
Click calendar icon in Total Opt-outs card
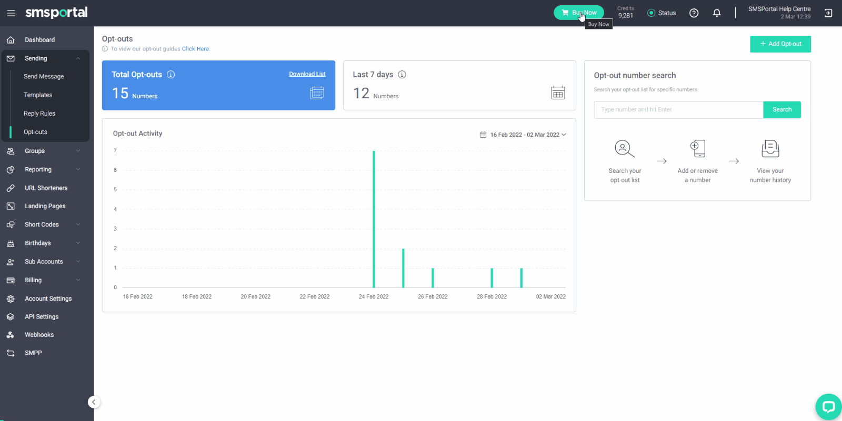coord(317,93)
